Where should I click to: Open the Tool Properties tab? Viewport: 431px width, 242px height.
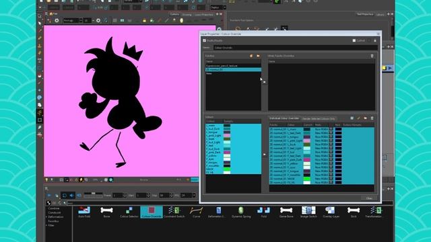tap(365, 14)
